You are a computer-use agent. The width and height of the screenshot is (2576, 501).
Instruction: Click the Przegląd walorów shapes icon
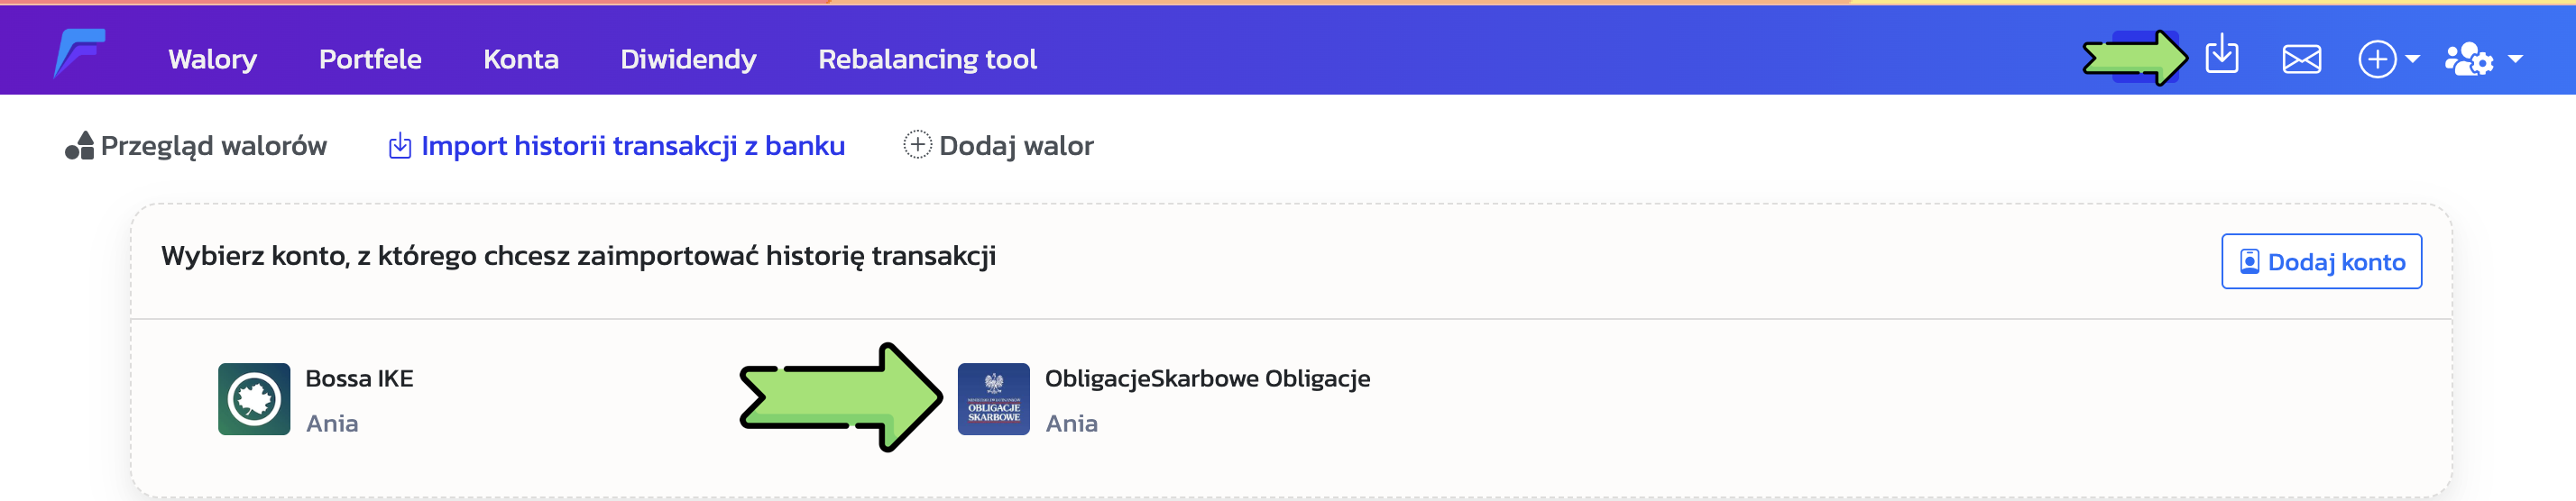(x=79, y=146)
